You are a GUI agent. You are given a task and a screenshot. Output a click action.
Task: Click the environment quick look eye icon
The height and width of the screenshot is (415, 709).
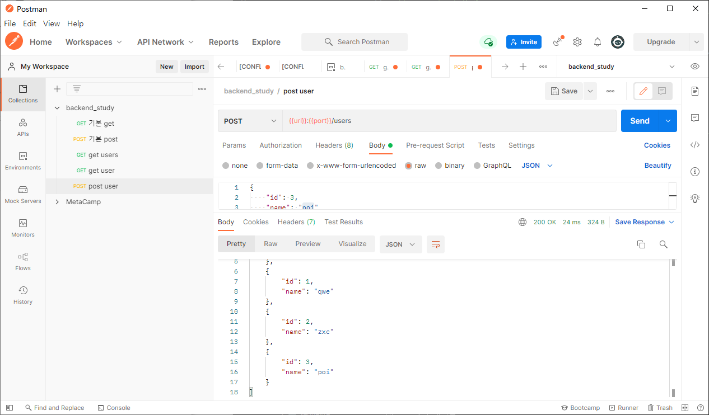point(695,67)
